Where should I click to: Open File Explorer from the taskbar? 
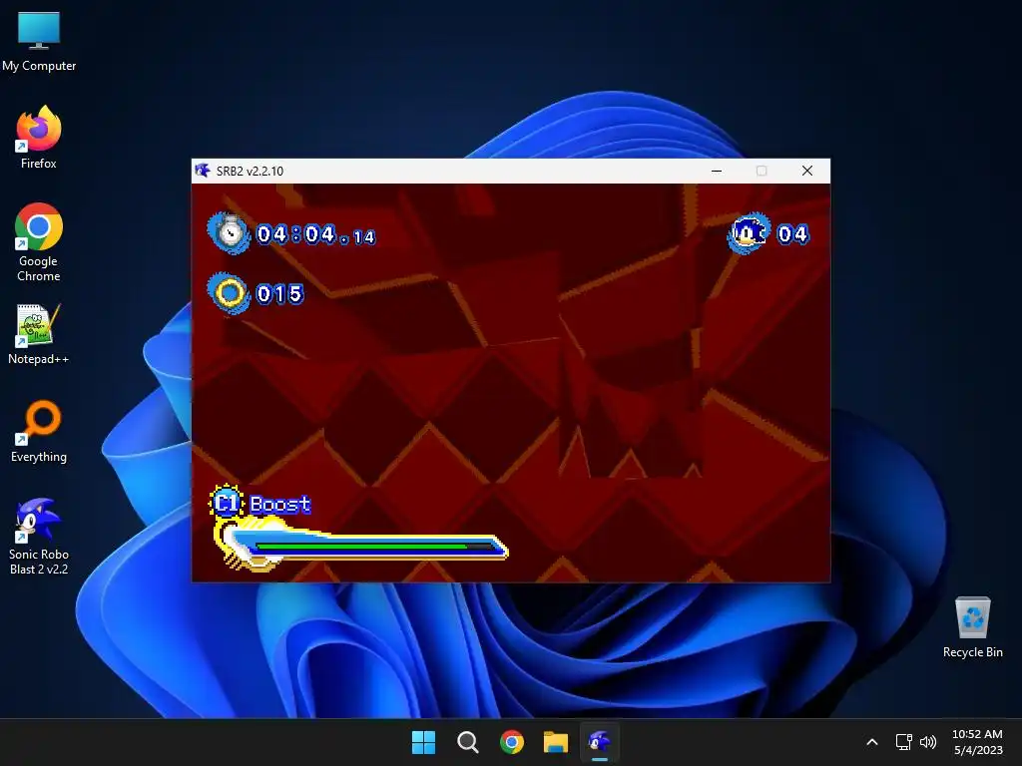point(556,742)
